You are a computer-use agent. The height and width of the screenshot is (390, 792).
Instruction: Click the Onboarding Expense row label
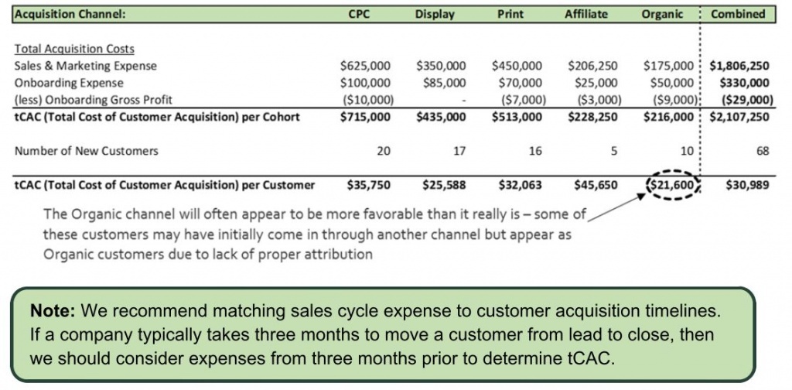point(69,82)
